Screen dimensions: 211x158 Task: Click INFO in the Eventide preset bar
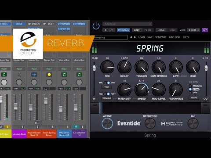coord(186,37)
